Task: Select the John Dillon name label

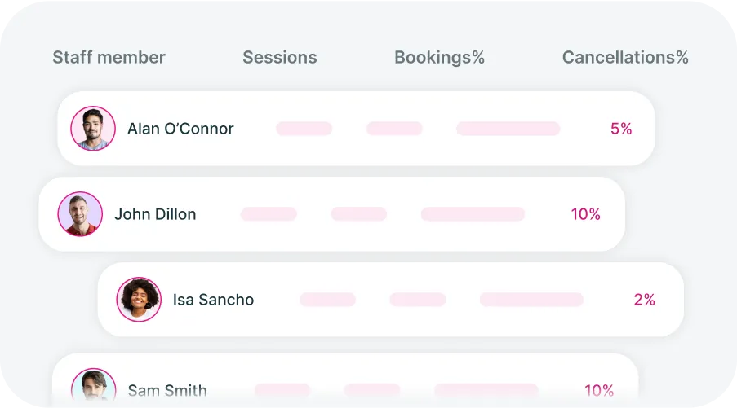Action: point(155,214)
